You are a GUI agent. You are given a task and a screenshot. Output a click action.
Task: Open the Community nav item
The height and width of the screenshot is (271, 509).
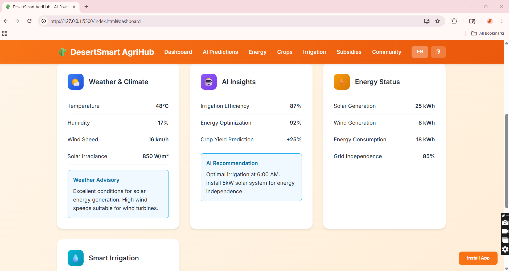click(387, 52)
